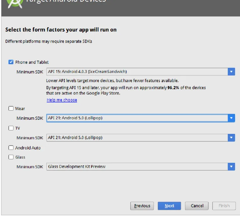Click the Android Studio logo icon
Screen dimensions: 240x219
(15, 3)
